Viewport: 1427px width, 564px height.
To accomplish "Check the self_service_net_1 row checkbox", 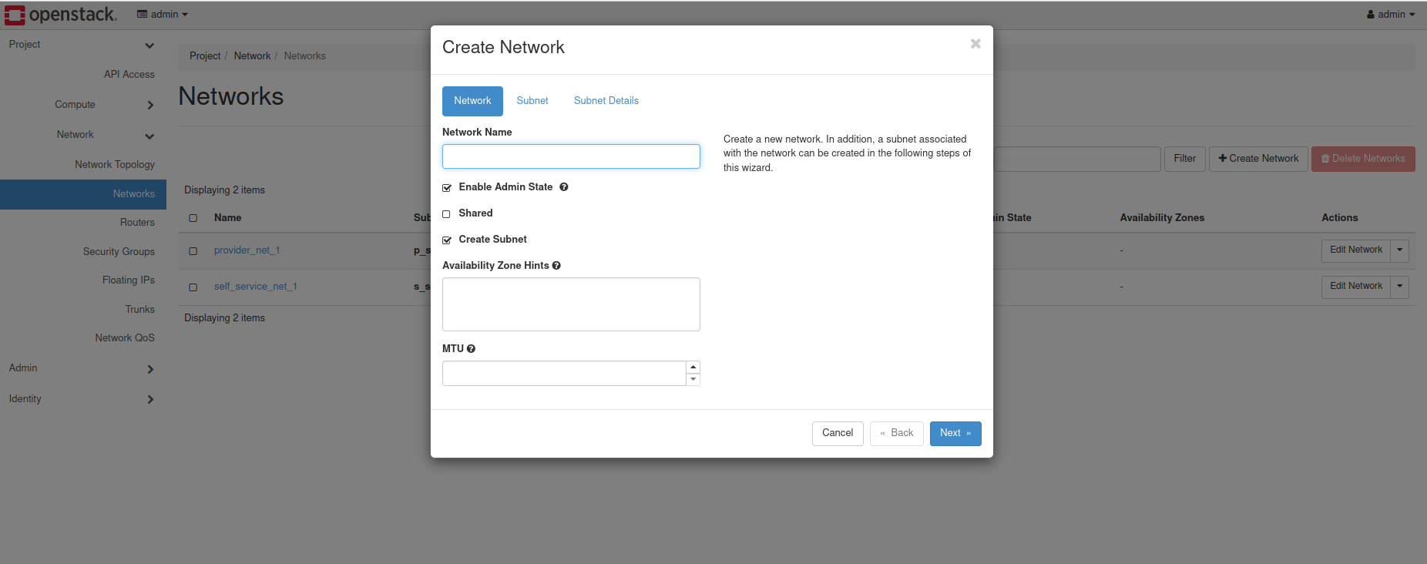I will point(193,287).
